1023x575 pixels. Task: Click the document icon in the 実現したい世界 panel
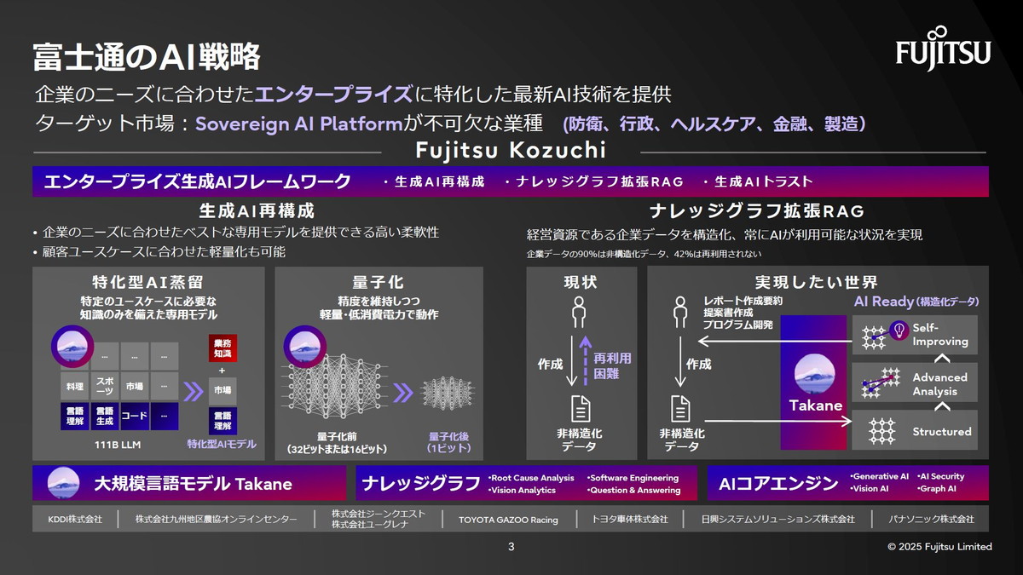(x=680, y=409)
